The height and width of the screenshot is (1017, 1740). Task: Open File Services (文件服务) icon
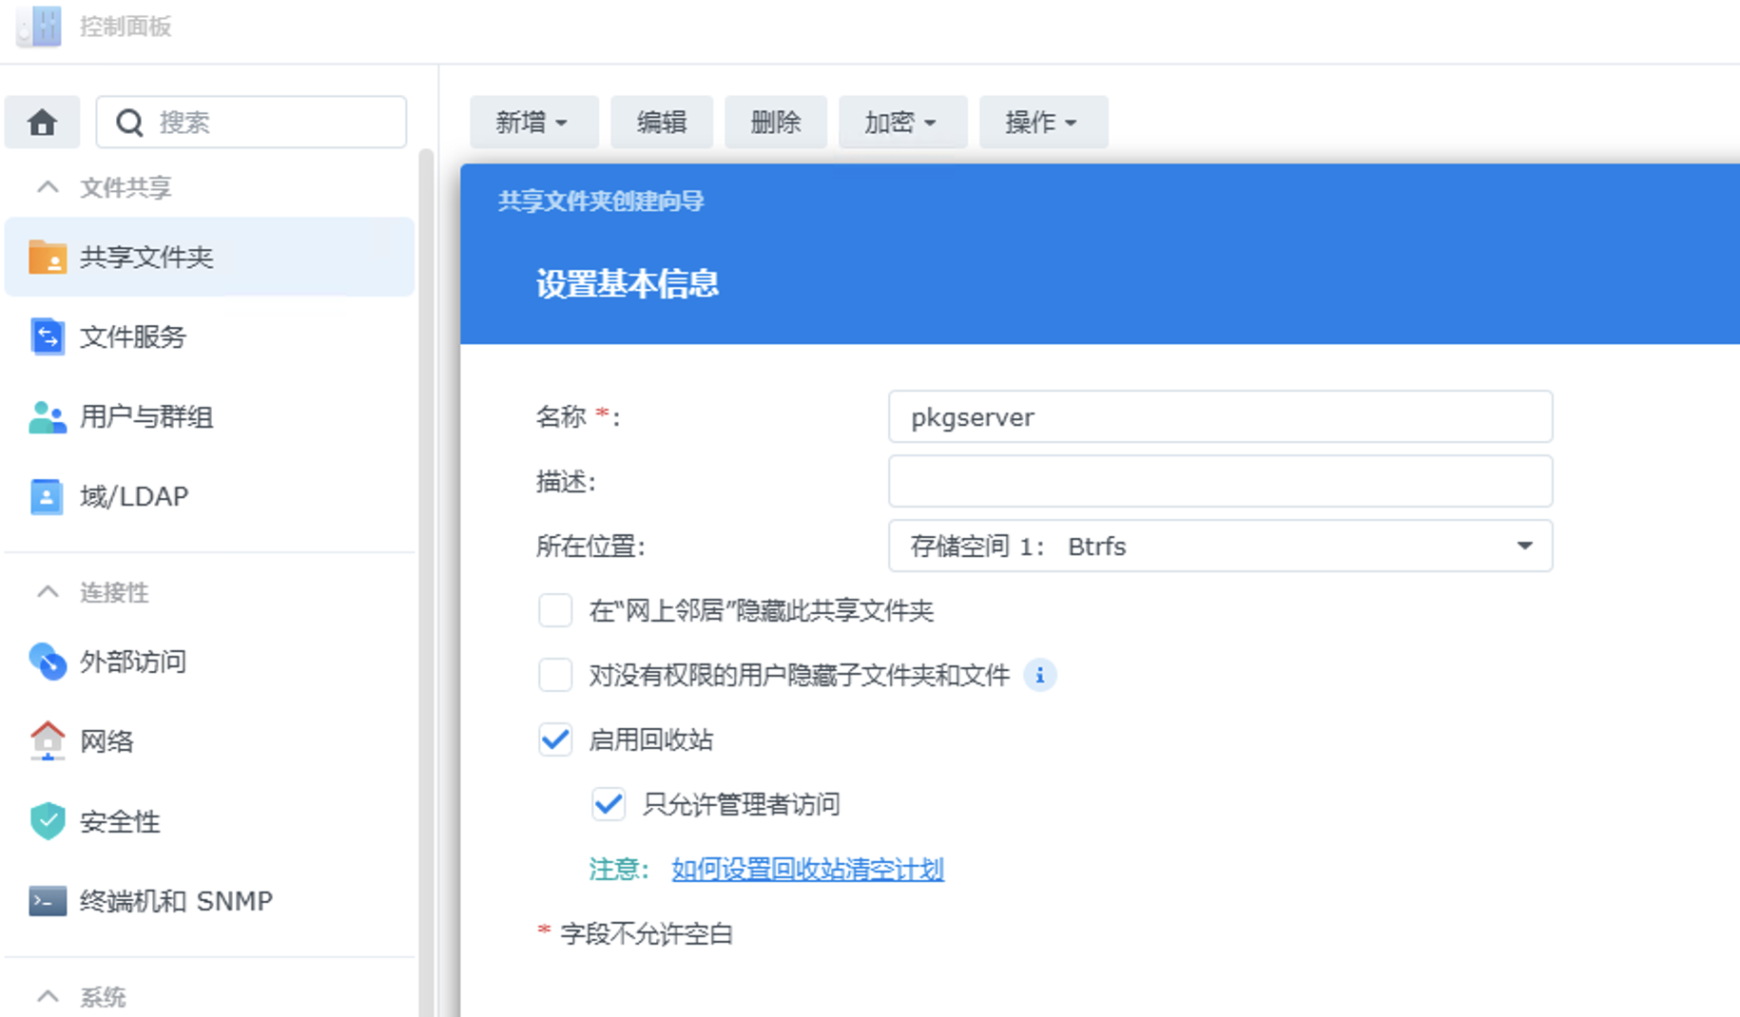tap(47, 336)
